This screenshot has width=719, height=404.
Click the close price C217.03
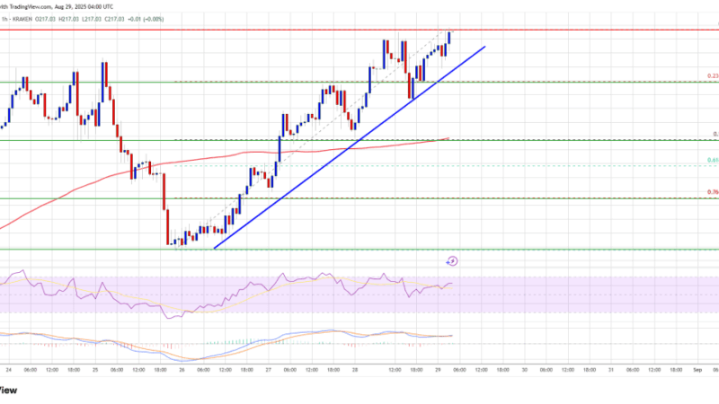pos(115,19)
